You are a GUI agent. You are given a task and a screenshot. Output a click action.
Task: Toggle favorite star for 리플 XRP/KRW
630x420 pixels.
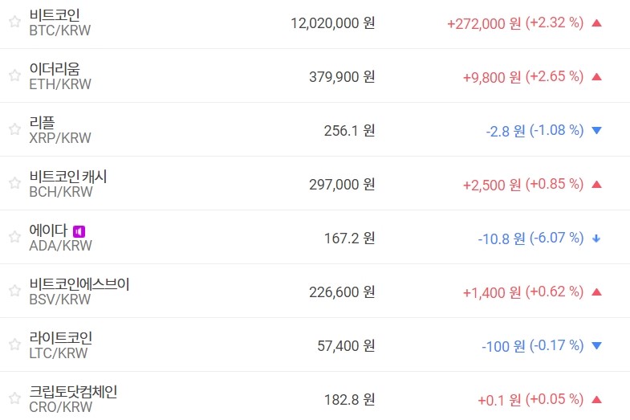14,129
